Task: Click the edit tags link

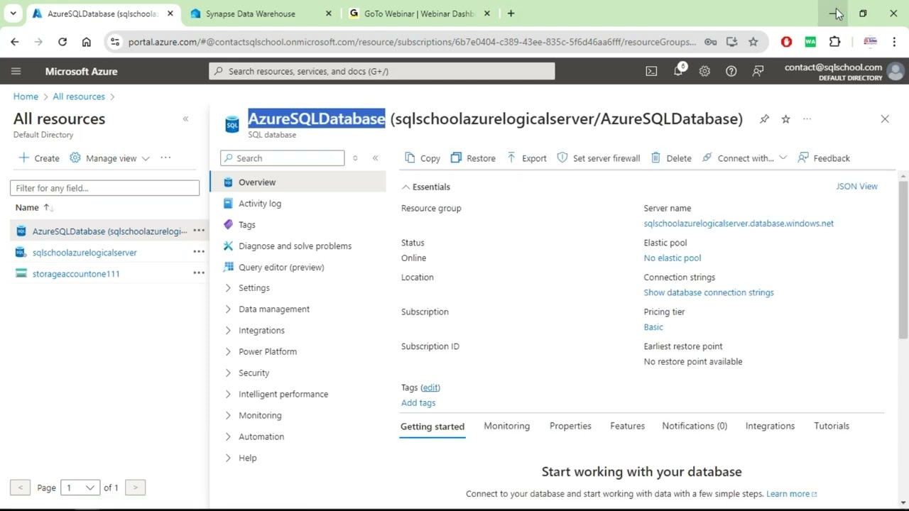Action: (x=430, y=388)
